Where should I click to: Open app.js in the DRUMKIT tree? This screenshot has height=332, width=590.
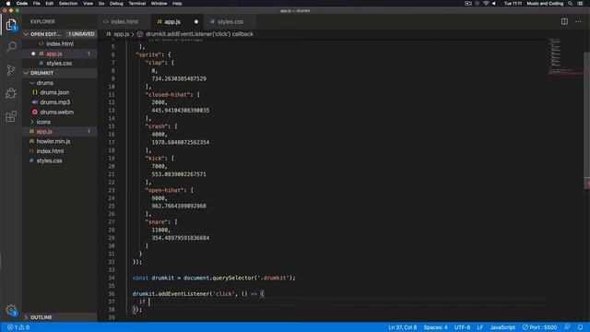pos(59,131)
